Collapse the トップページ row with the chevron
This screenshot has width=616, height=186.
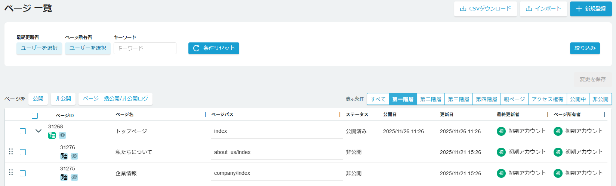tap(38, 131)
